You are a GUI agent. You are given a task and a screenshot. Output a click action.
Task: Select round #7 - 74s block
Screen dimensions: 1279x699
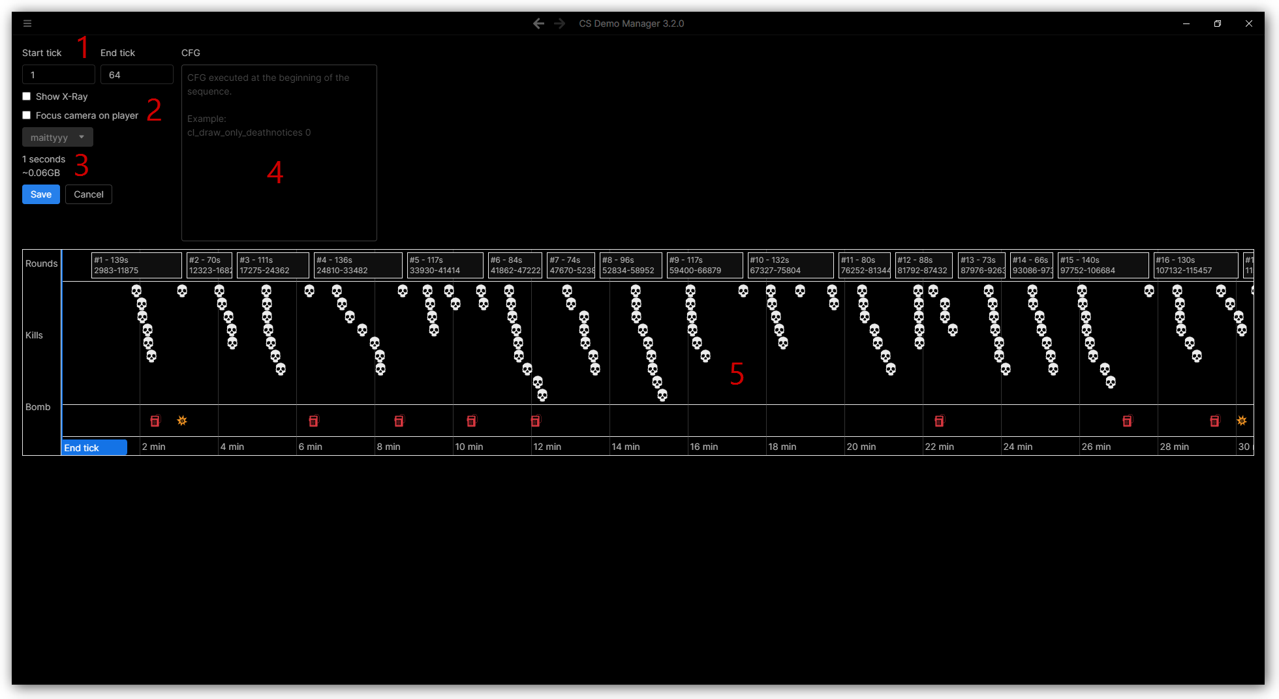[571, 265]
